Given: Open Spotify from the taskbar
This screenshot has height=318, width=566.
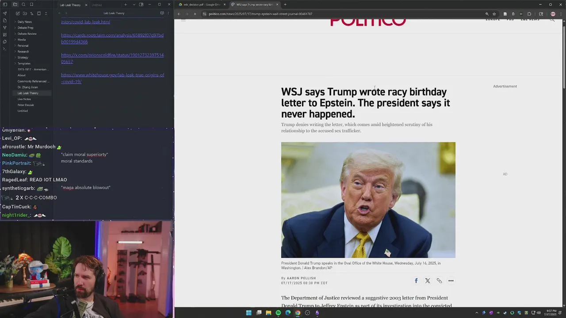Looking at the screenshot, I should click(x=278, y=313).
